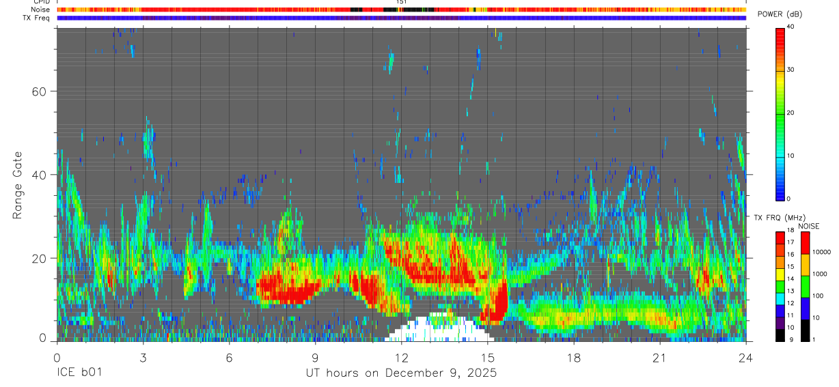Viewport: 839px width, 387px height.
Task: Click the "TX Freq" row label at the top left
Action: point(38,18)
